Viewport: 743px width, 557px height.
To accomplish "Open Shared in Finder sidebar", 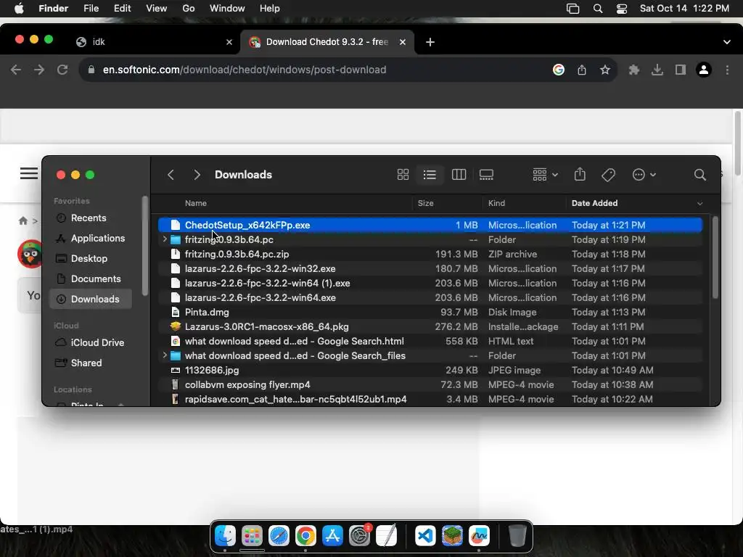I will (90, 363).
